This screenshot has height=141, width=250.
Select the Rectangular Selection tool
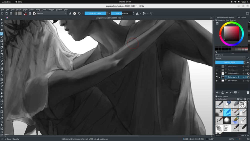[x=2, y=112]
